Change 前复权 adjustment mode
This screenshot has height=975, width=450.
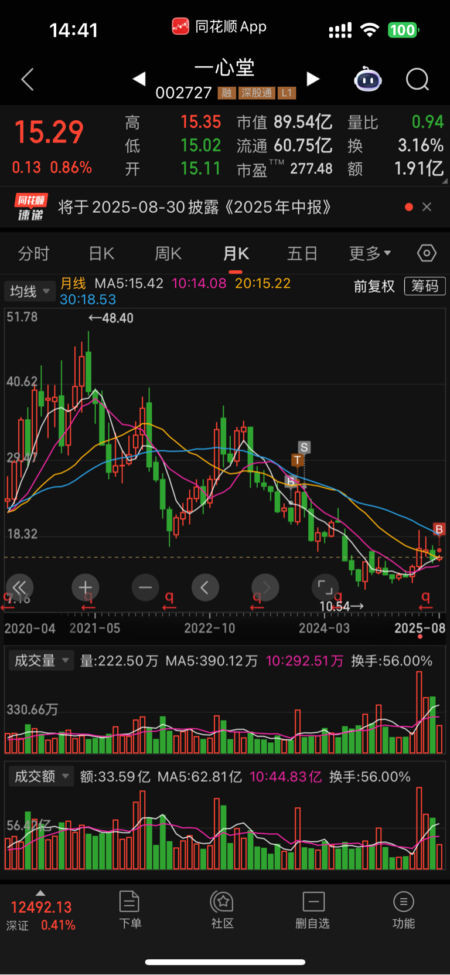pos(374,286)
